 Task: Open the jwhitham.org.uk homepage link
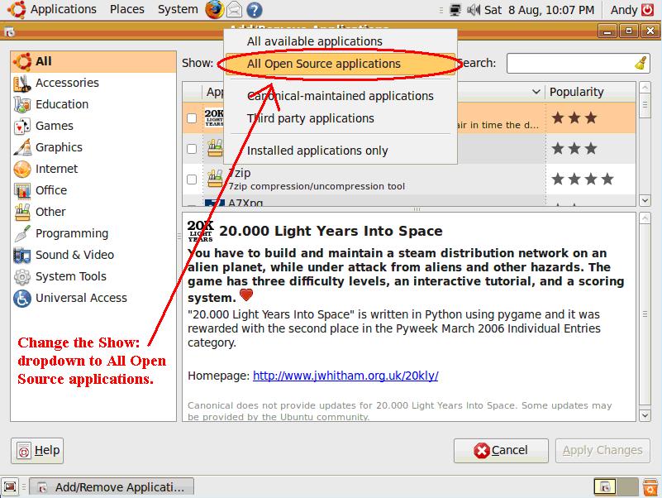pos(345,376)
